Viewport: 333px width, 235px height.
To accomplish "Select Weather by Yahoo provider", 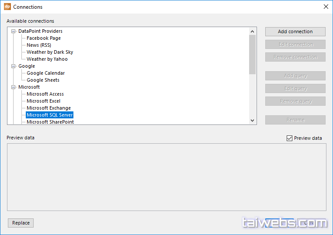I will tap(47, 59).
